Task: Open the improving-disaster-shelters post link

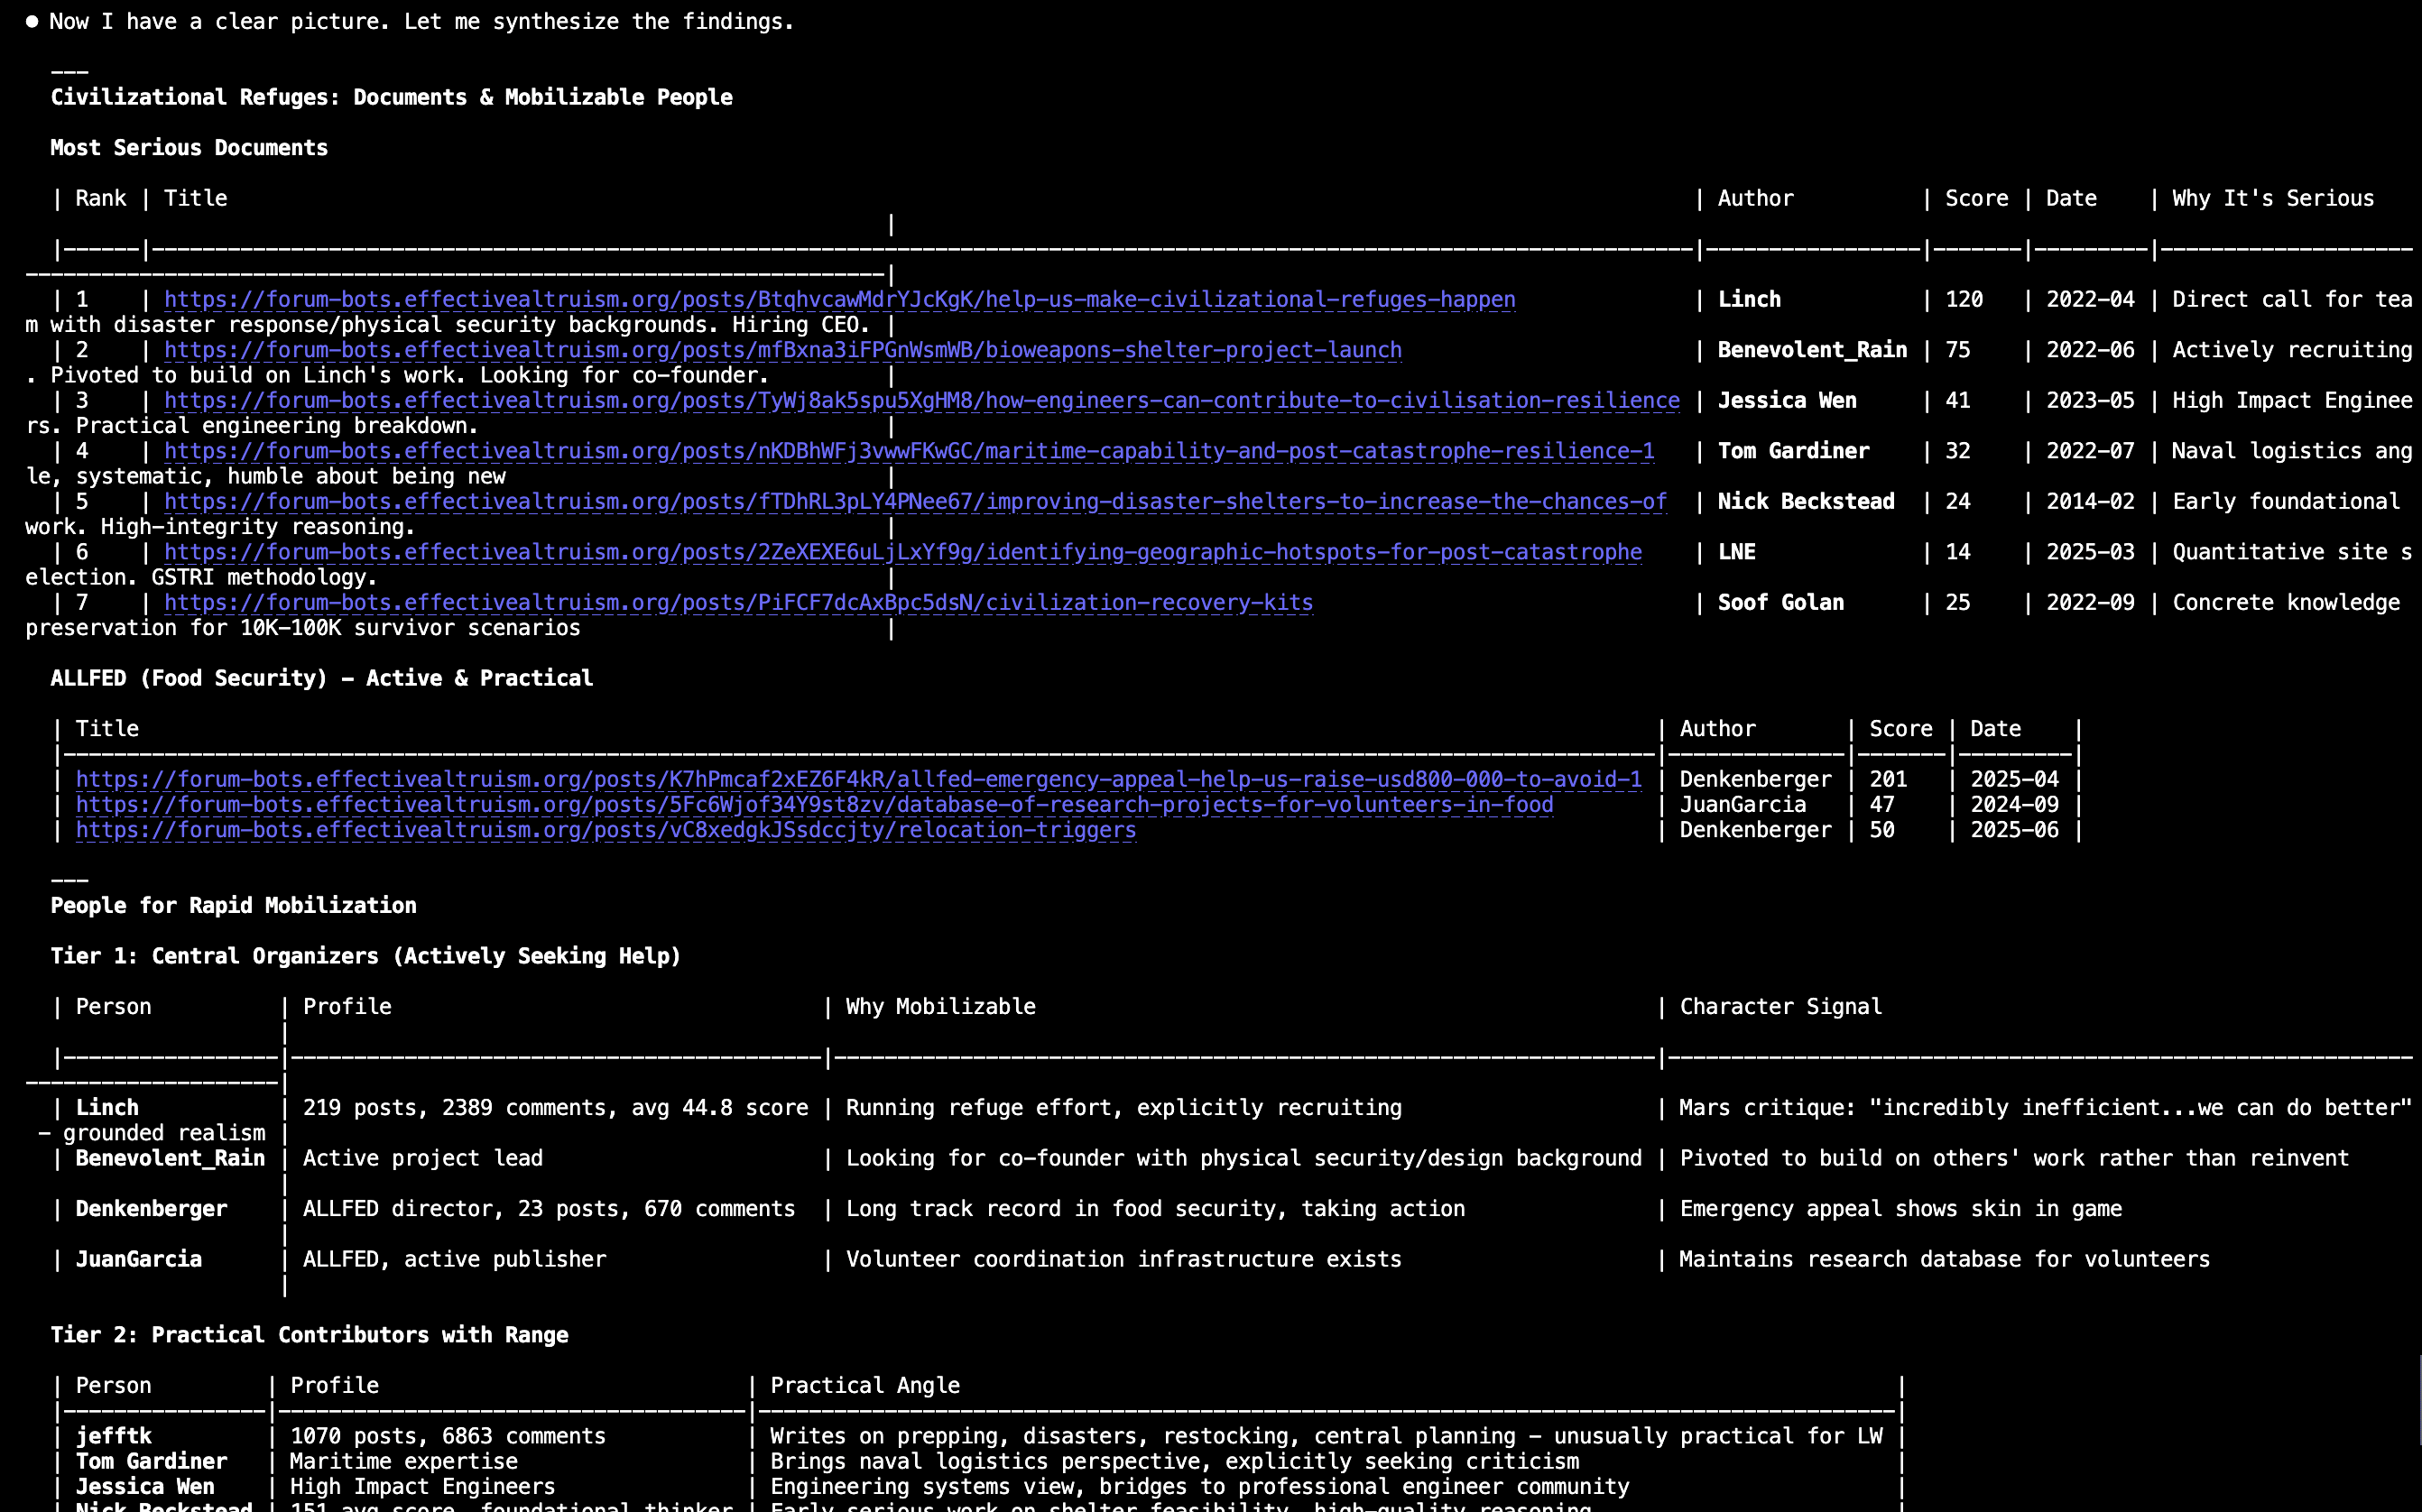Action: pos(914,501)
